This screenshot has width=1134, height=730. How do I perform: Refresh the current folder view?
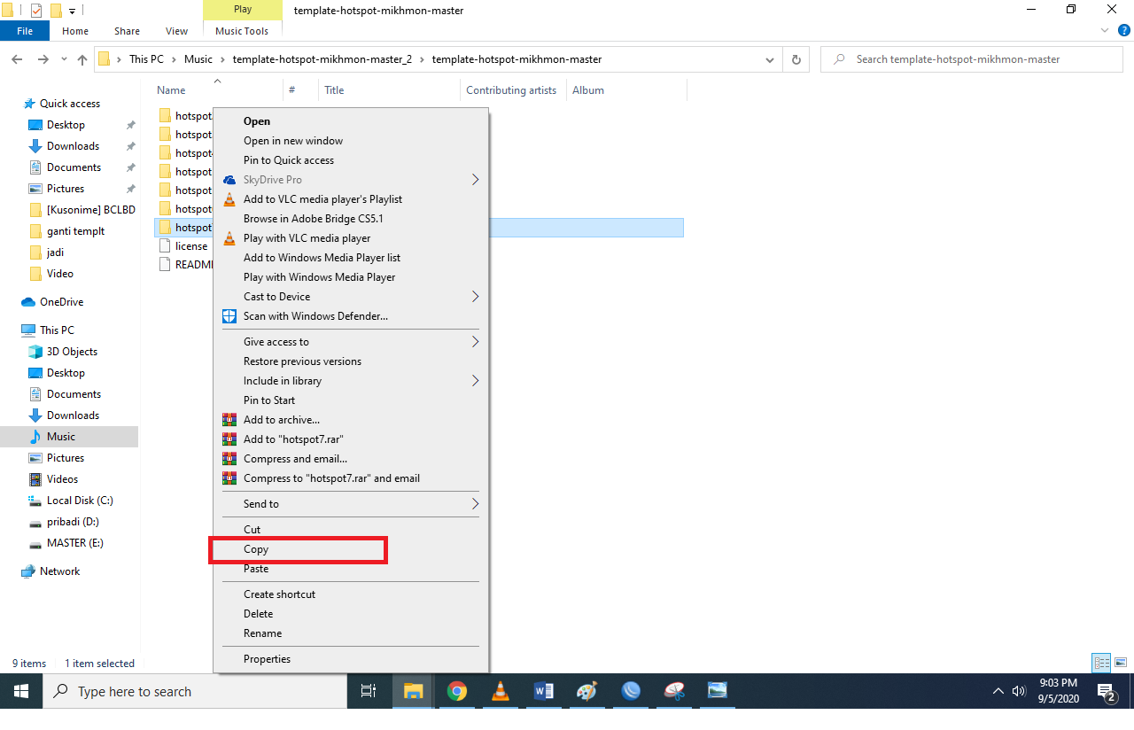point(796,59)
